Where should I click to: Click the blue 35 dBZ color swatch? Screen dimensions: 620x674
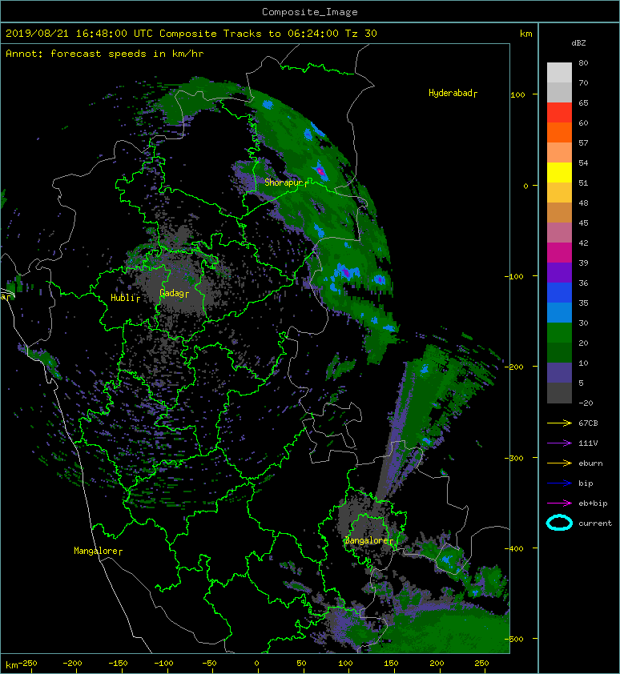click(559, 293)
